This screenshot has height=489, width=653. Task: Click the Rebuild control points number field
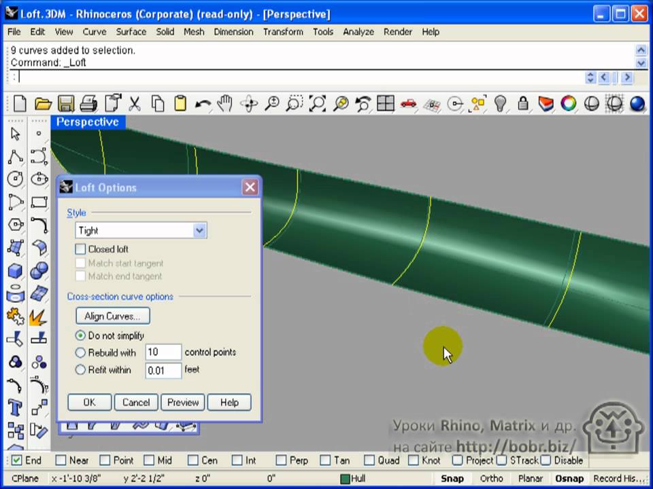click(163, 352)
